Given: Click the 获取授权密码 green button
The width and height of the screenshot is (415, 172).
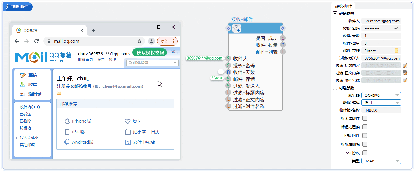Looking at the screenshot, I should (150, 52).
